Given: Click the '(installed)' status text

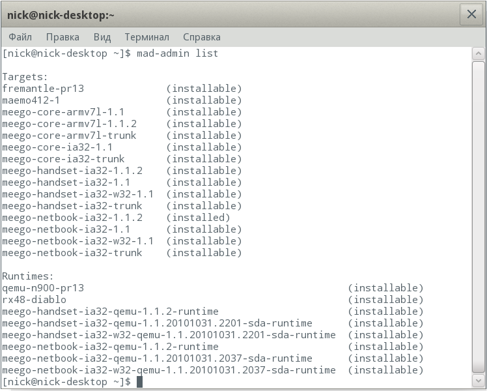Looking at the screenshot, I should point(198,218).
